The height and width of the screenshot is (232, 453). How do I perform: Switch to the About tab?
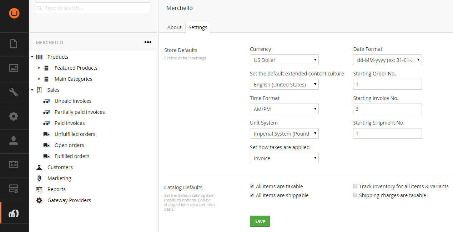[174, 27]
